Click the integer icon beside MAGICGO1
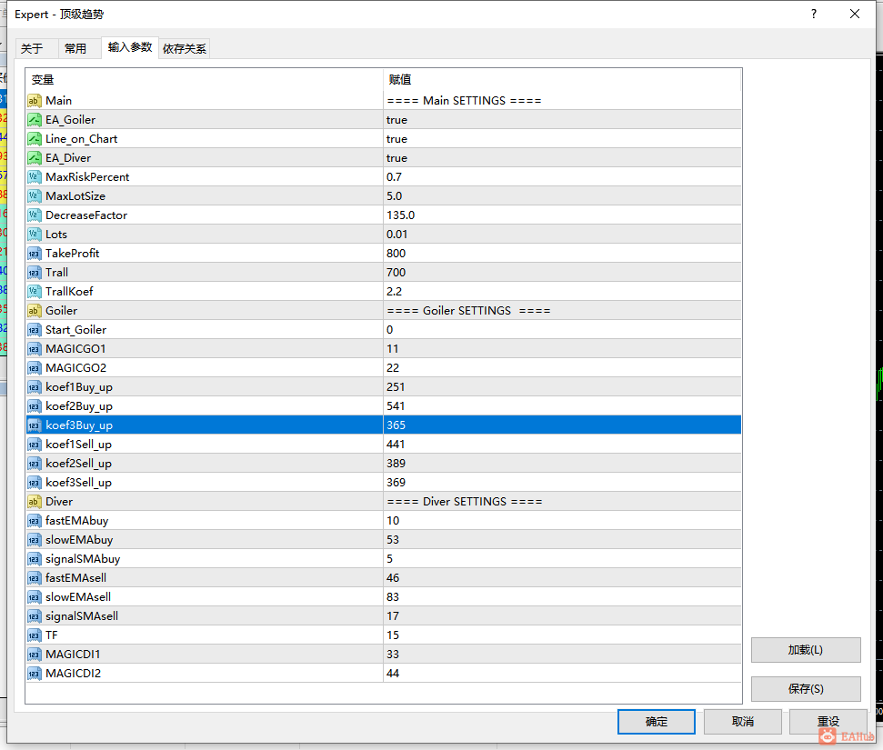This screenshot has height=750, width=883. (x=35, y=349)
